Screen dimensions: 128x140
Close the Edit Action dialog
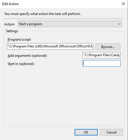123,4
